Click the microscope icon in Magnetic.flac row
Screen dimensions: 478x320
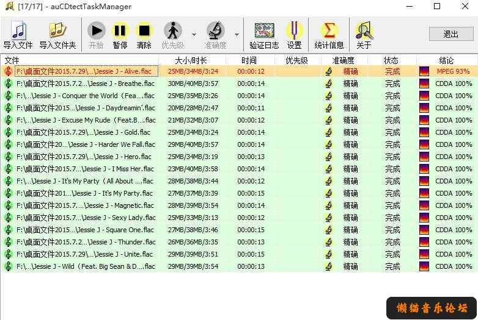point(328,205)
